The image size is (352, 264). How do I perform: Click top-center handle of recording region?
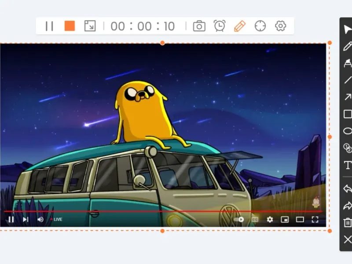pyautogui.click(x=162, y=43)
